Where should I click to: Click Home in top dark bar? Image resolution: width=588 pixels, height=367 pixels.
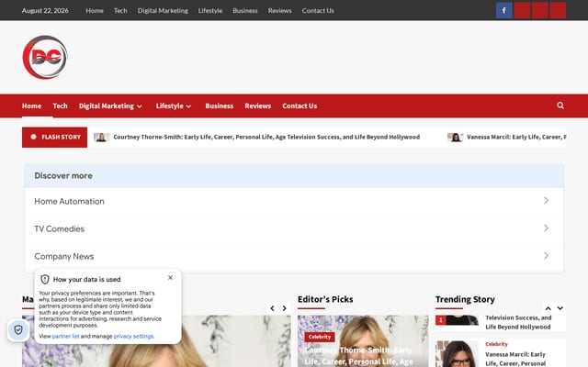point(95,10)
